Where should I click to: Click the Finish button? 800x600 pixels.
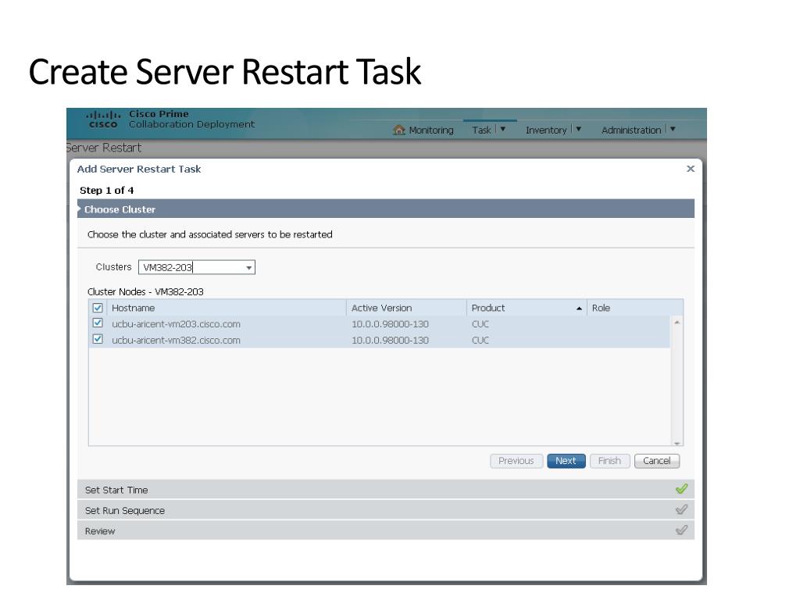coord(609,461)
